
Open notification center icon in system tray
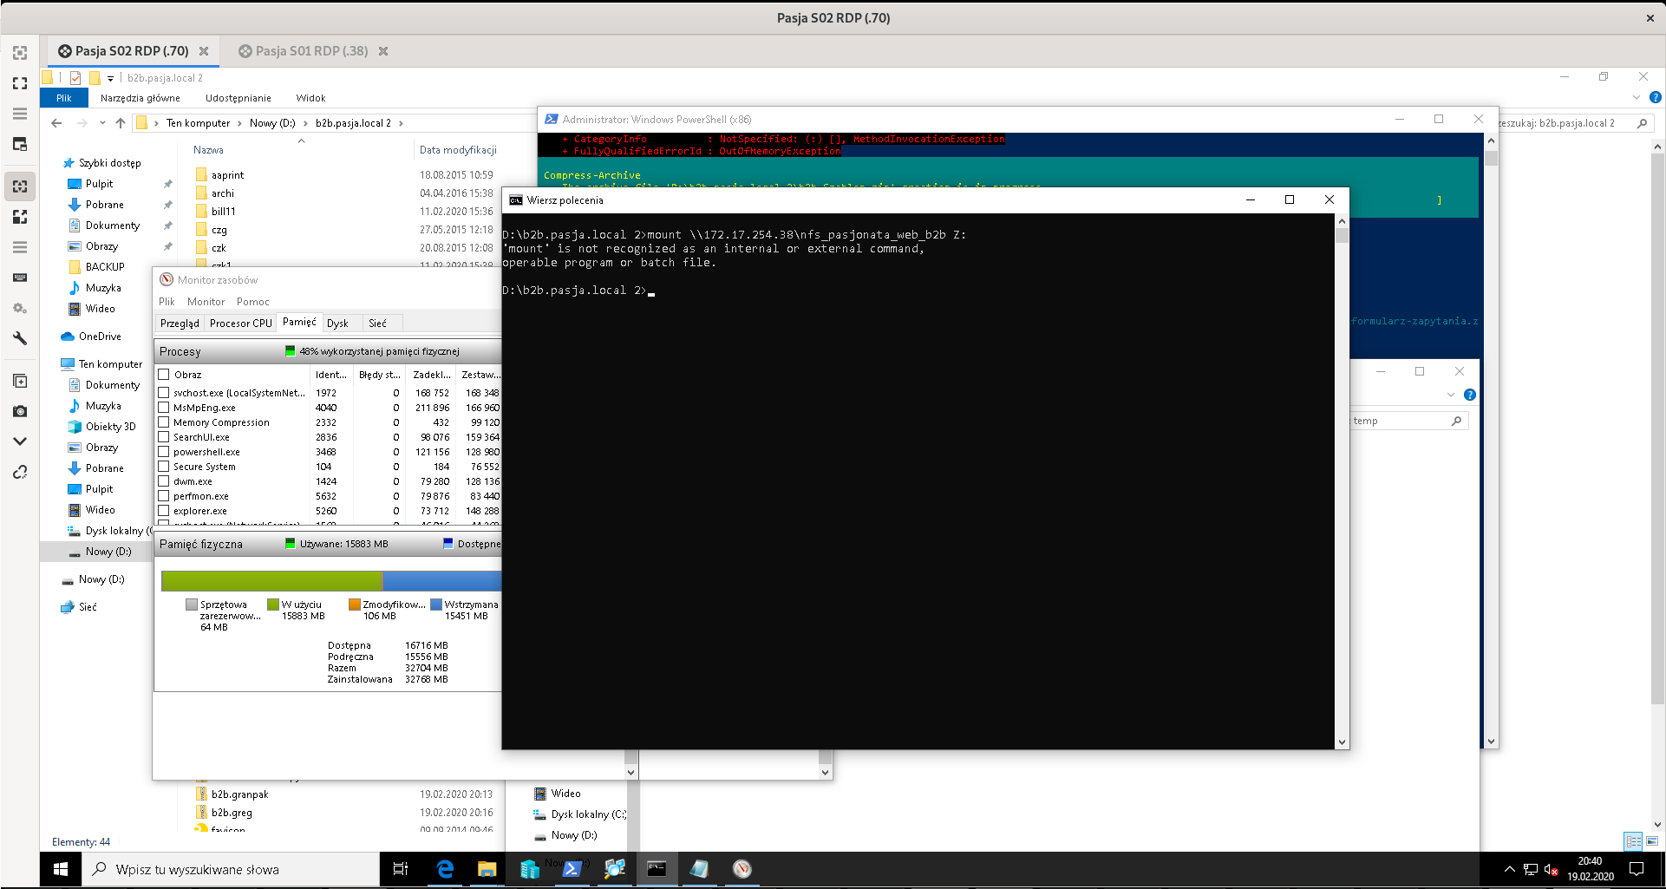[x=1637, y=869]
